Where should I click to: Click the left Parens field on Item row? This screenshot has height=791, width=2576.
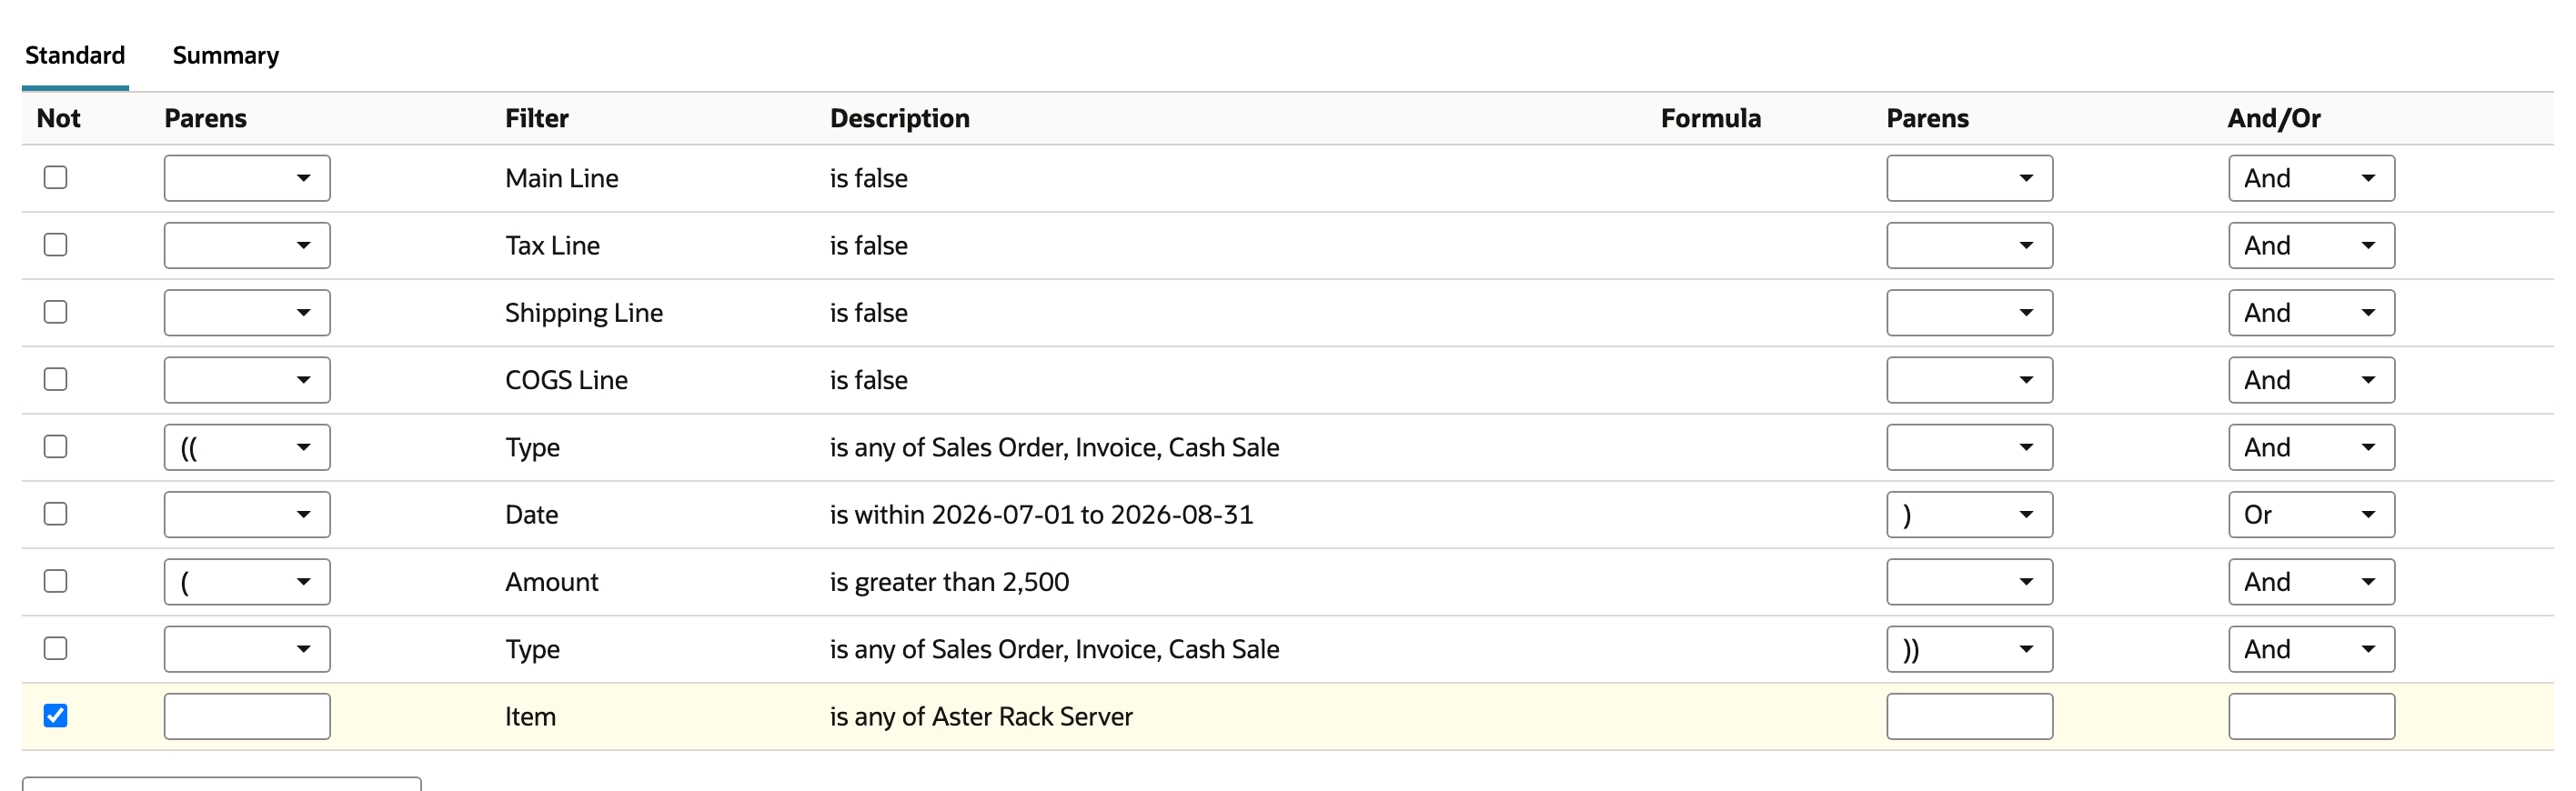point(247,716)
